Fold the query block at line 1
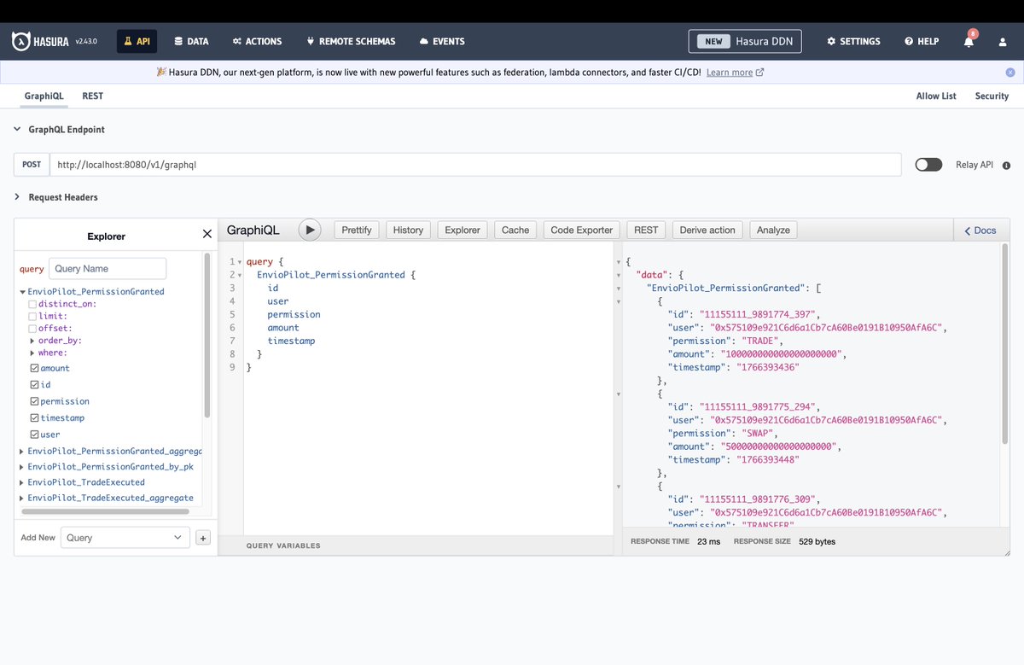Viewport: 1024px width, 665px height. tap(240, 262)
